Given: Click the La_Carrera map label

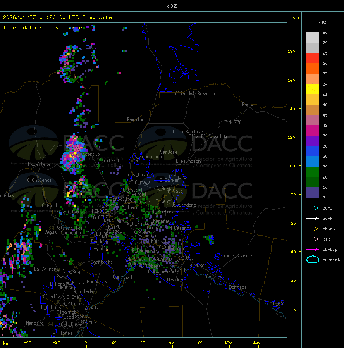Looking at the screenshot, I should tap(46, 269).
